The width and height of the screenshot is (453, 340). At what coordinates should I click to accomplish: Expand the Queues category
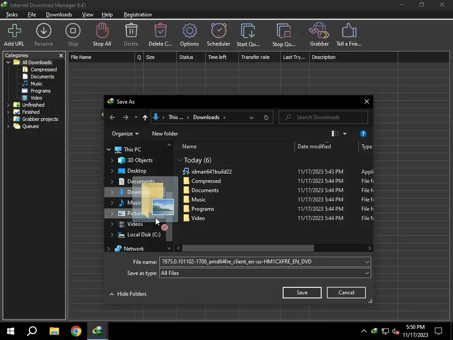pos(8,126)
